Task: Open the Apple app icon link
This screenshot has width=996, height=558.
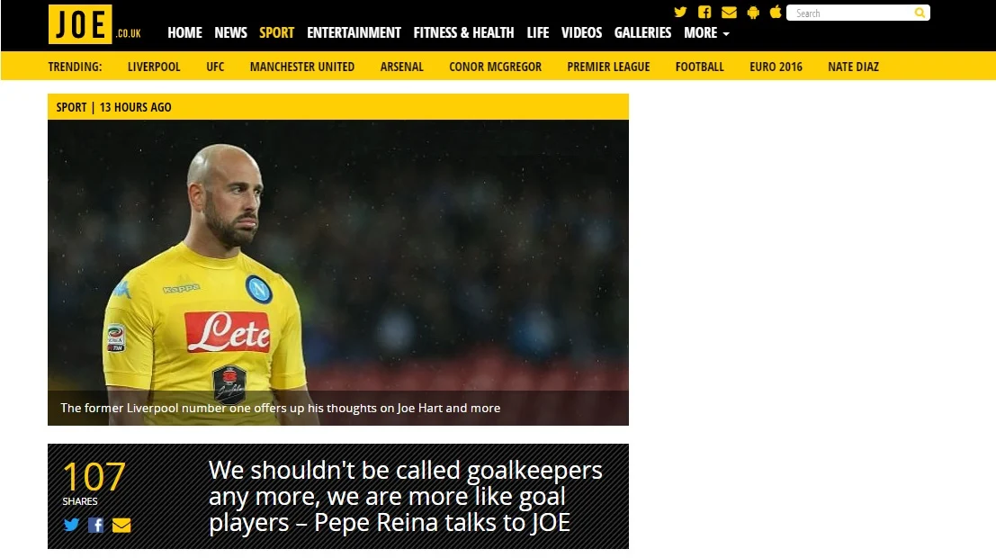Action: point(776,12)
